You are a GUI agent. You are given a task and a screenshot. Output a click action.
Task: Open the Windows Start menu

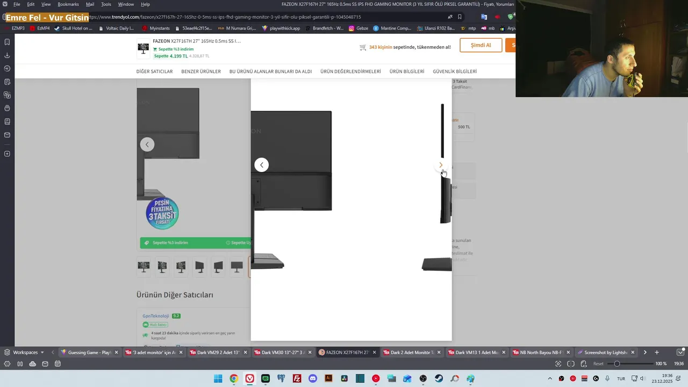tap(218, 378)
